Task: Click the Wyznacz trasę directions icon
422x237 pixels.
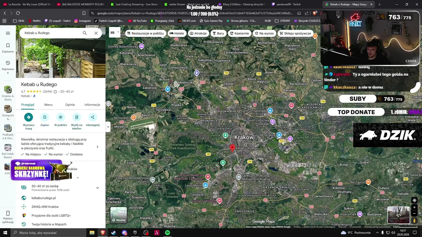Action: (29, 117)
